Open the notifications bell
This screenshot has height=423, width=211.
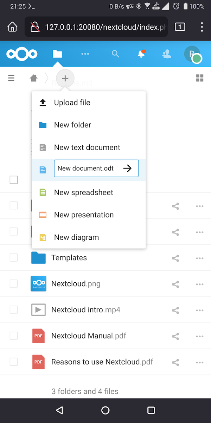click(141, 54)
